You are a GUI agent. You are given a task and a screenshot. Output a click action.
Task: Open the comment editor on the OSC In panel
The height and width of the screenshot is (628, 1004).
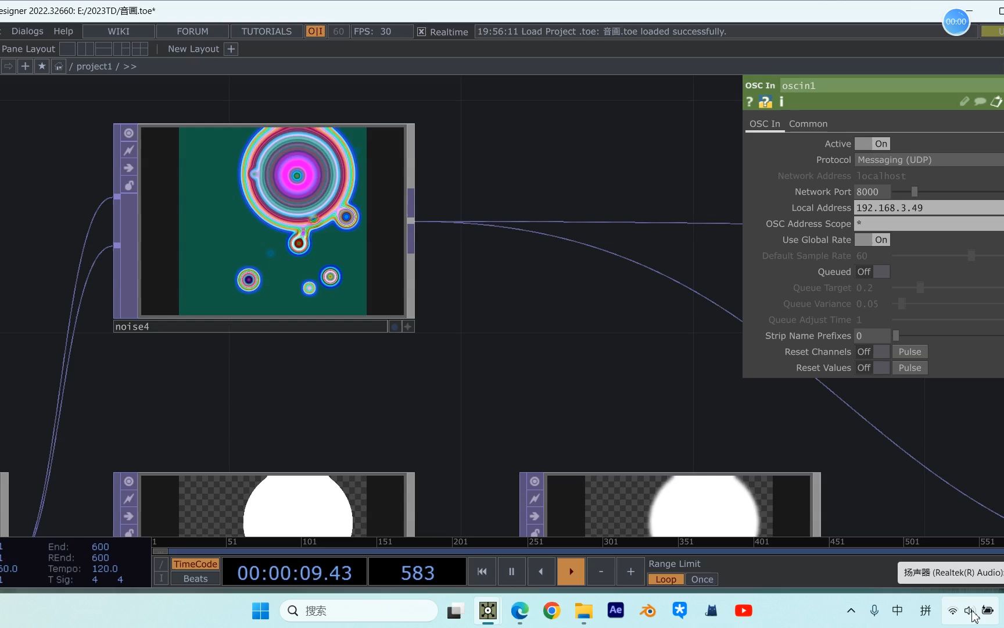(980, 101)
